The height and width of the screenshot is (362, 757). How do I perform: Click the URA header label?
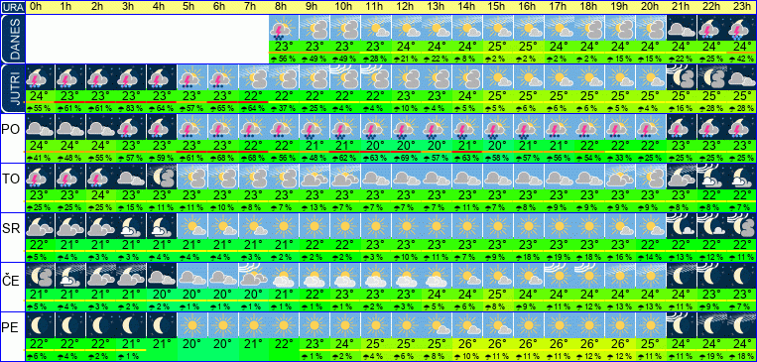click(x=11, y=7)
